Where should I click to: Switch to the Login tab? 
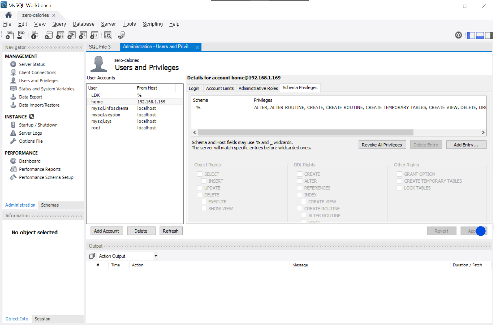click(194, 88)
